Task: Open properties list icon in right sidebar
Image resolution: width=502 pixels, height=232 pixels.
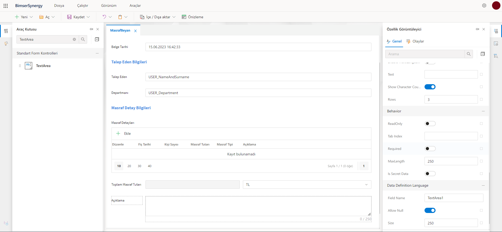Action: tap(496, 31)
